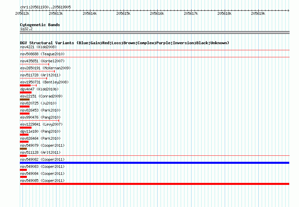Click the brown bar under nsv549079
The image size is (299, 207).
pyautogui.click(x=23, y=149)
